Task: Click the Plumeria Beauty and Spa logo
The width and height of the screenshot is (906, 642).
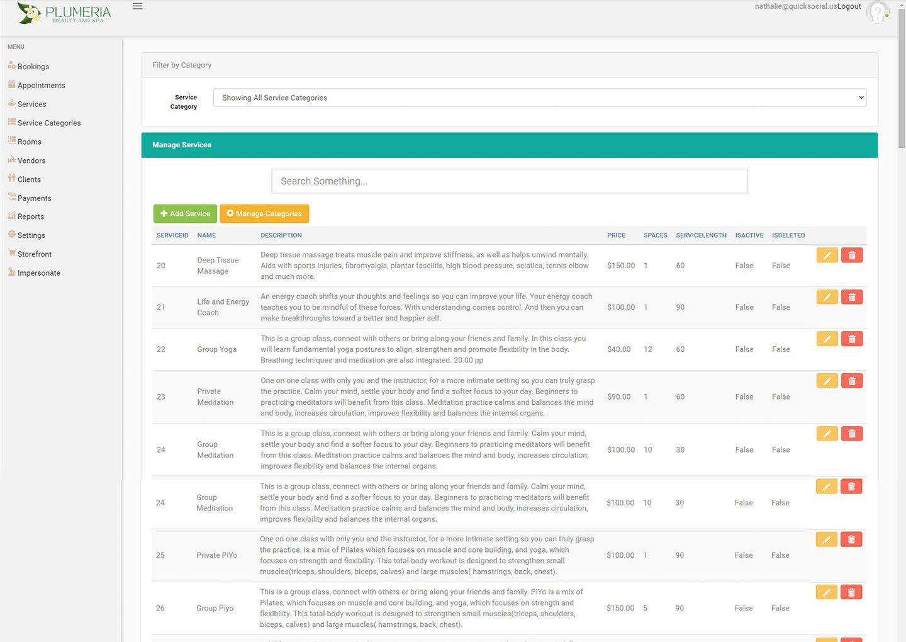Action: [x=64, y=13]
